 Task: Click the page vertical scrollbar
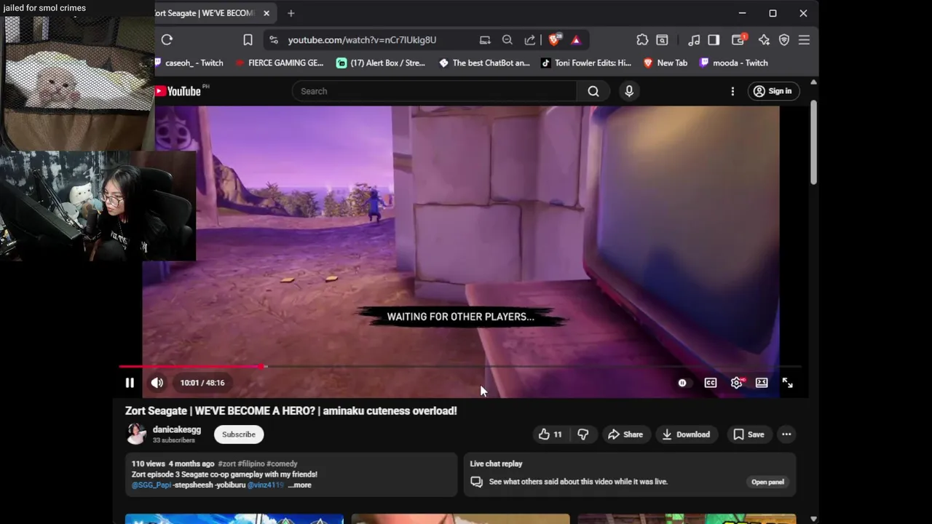[813, 142]
